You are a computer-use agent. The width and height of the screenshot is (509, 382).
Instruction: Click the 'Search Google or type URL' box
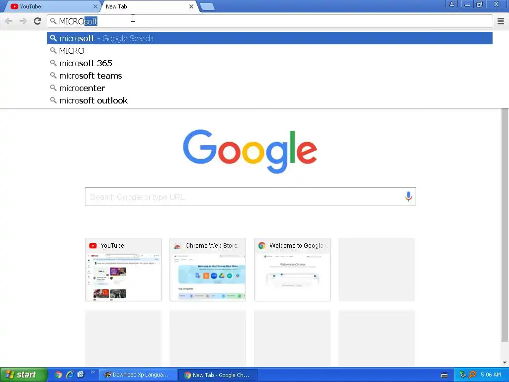251,196
